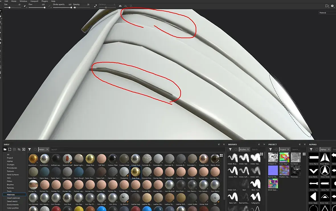Viewport: 336px width, 211px height.
Task: Toggle Alphas panel circle filter button
Action: click(x=317, y=149)
